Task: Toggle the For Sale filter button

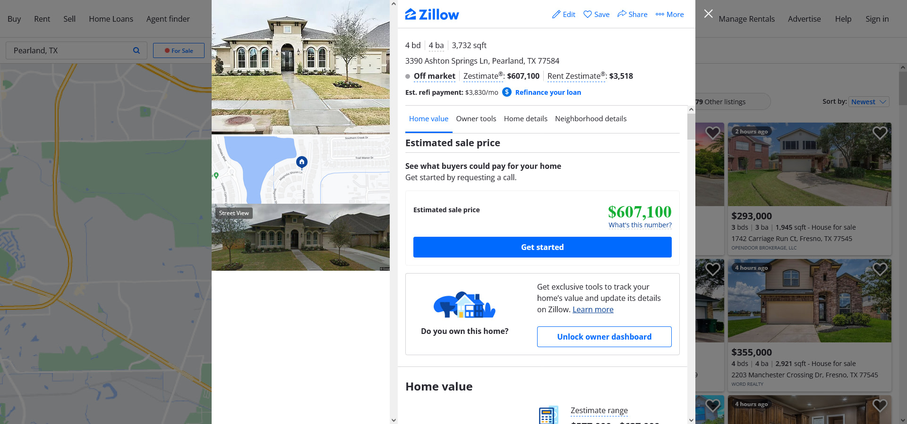Action: pos(179,50)
